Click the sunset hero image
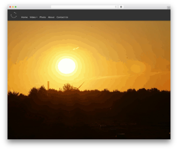 point(89,80)
